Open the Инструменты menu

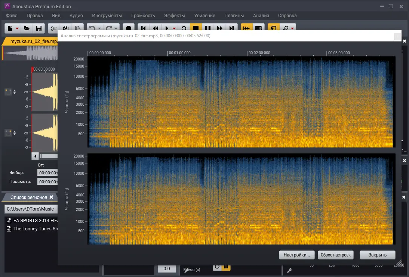107,16
